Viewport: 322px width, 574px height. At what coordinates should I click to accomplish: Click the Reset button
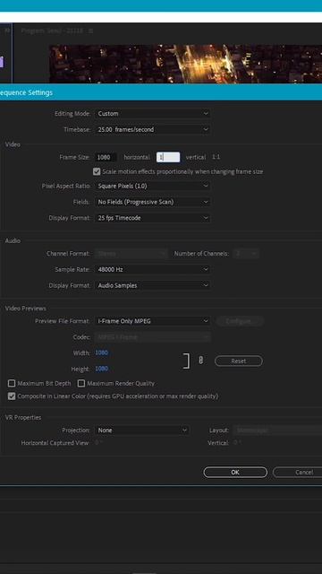(239, 361)
